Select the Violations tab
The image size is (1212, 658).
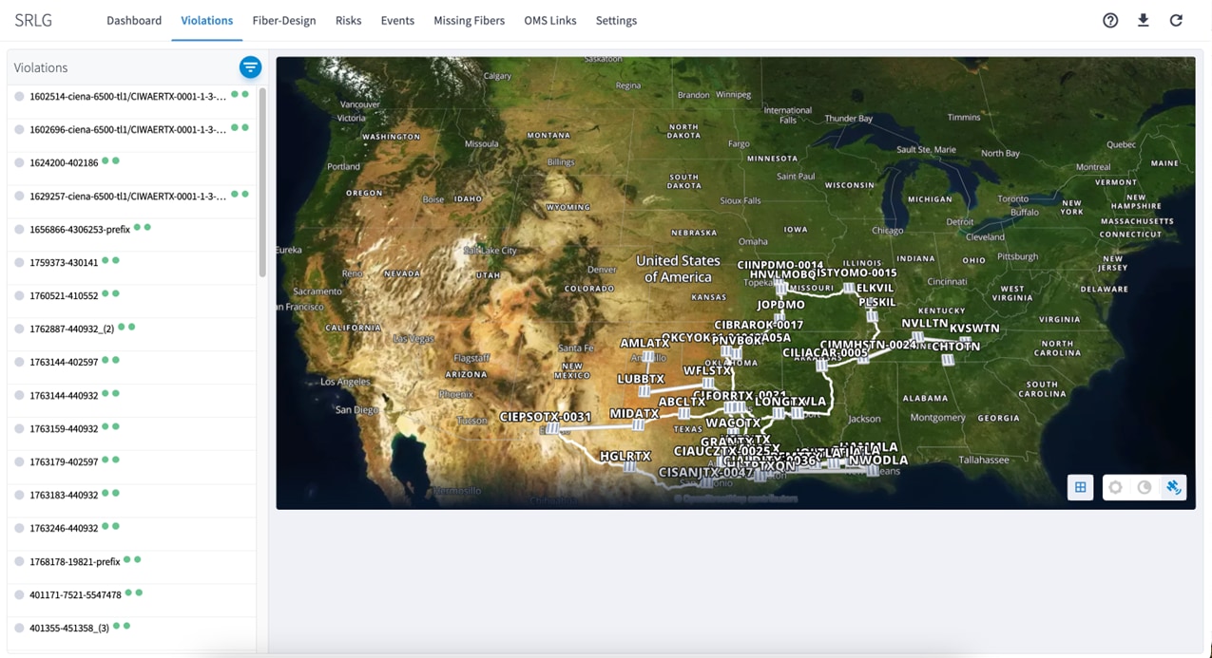206,20
